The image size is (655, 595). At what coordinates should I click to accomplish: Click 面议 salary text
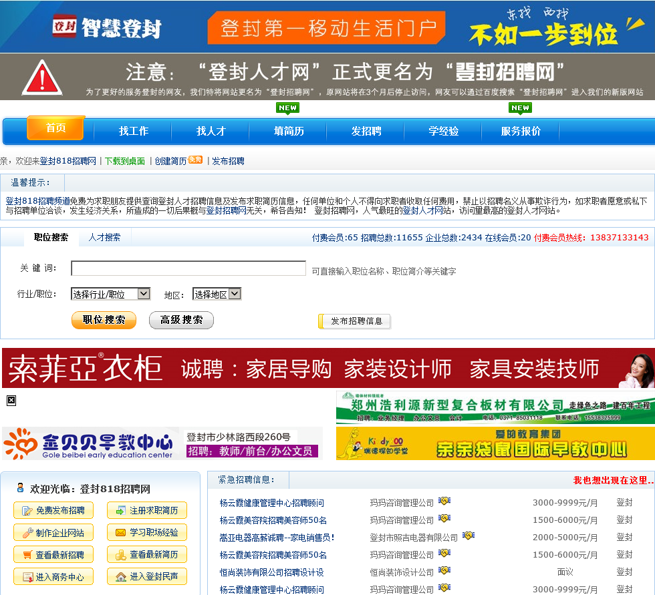[565, 572]
